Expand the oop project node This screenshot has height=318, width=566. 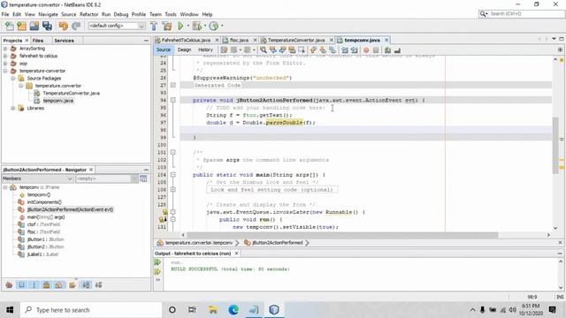[5, 64]
